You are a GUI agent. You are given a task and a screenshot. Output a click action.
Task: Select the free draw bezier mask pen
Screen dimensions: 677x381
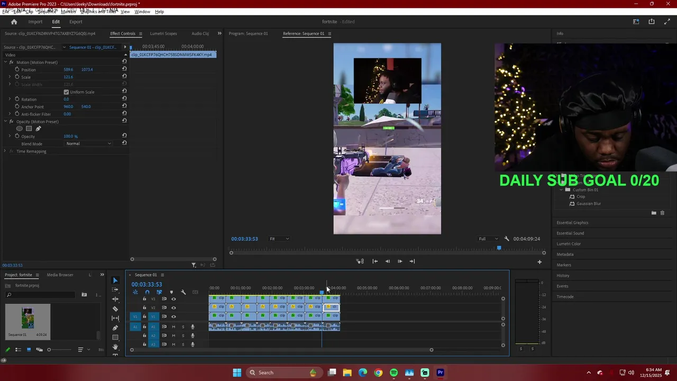[38, 129]
